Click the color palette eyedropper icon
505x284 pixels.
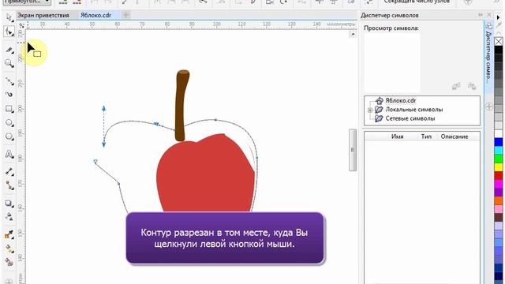tap(499, 25)
